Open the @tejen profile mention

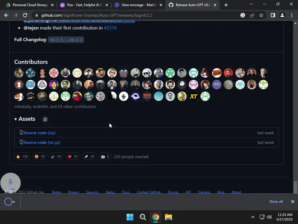[x=31, y=28]
